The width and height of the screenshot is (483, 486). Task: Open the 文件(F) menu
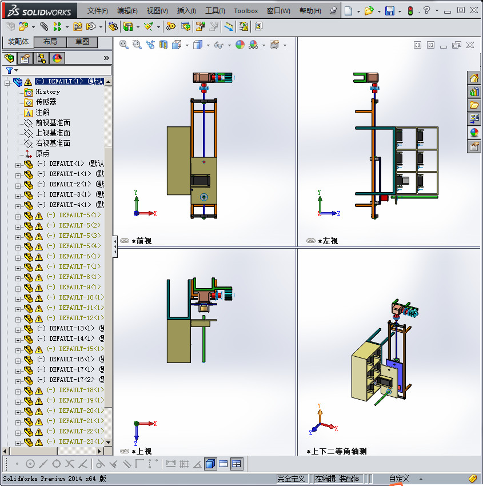coord(98,11)
